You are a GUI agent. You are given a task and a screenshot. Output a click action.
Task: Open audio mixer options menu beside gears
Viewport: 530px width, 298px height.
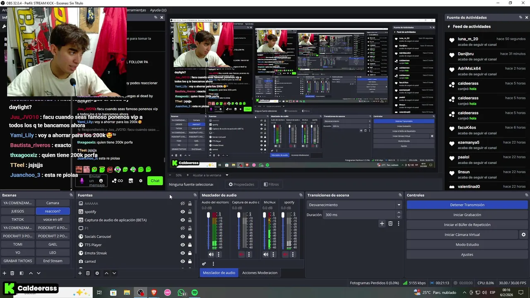[213, 264]
